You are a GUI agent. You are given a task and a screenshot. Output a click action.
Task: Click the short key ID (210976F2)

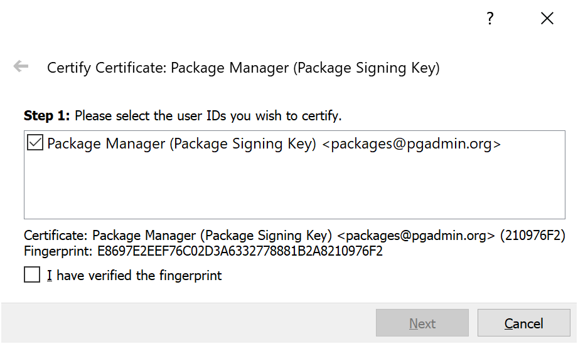pyautogui.click(x=533, y=236)
